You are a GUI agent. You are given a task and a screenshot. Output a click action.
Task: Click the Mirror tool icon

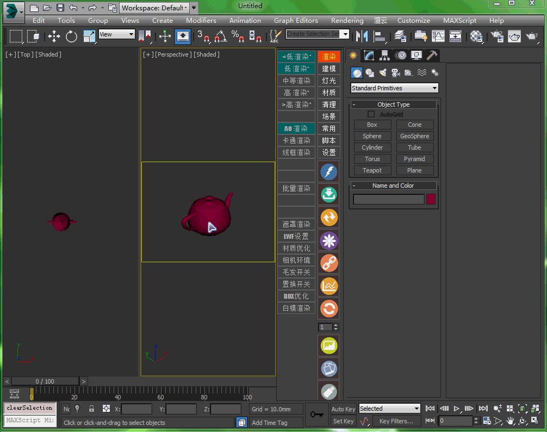tap(362, 36)
